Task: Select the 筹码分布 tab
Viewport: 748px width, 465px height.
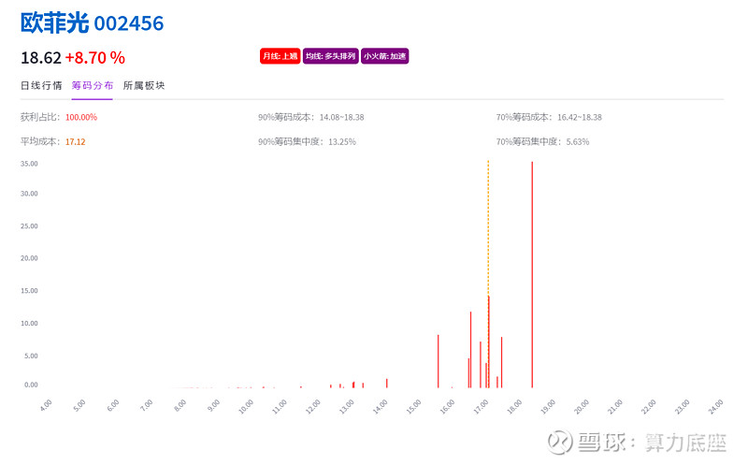Action: 93,85
